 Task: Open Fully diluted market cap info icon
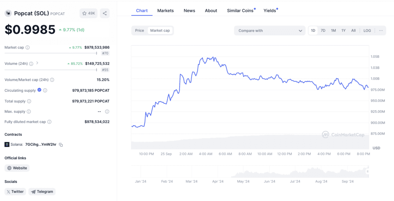[50, 122]
